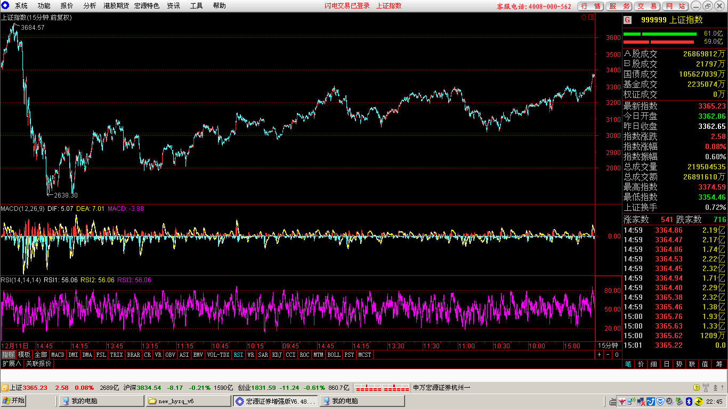
Task: Click the G badge beside 999999
Action: (x=627, y=20)
